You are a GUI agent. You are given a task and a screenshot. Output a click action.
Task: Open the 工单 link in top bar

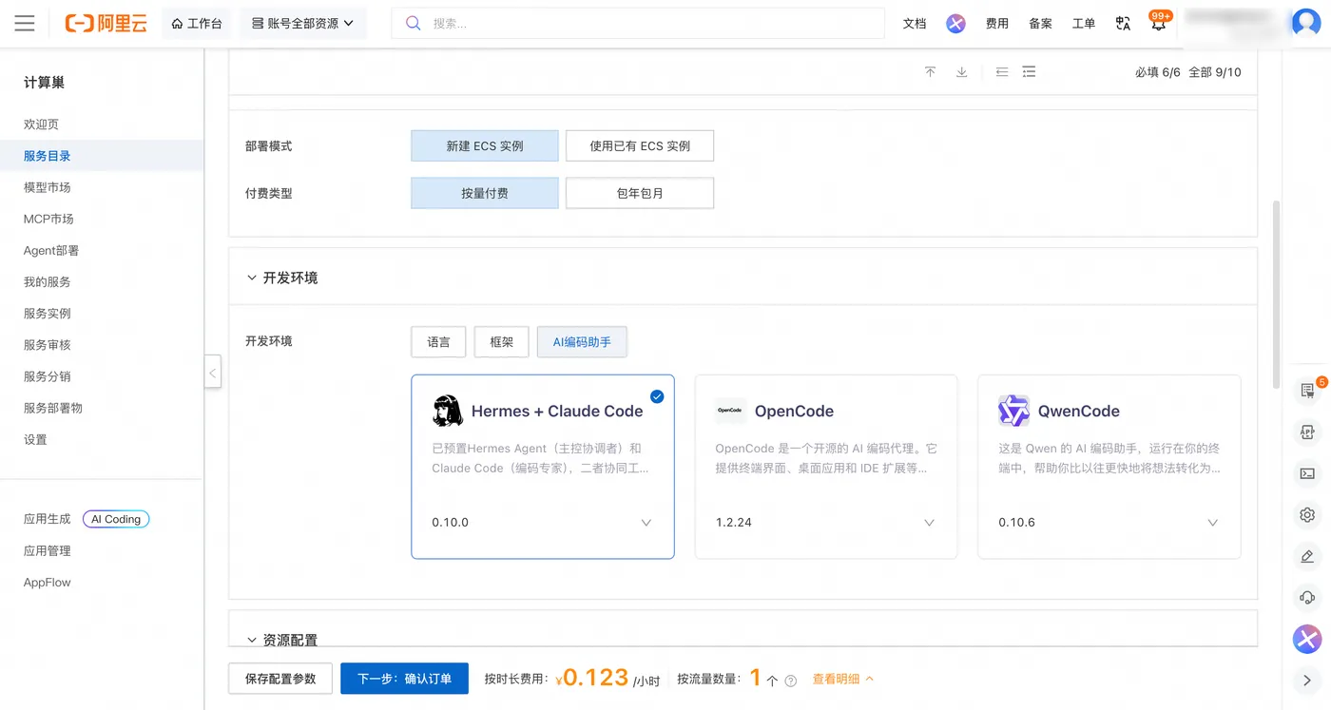pyautogui.click(x=1084, y=24)
